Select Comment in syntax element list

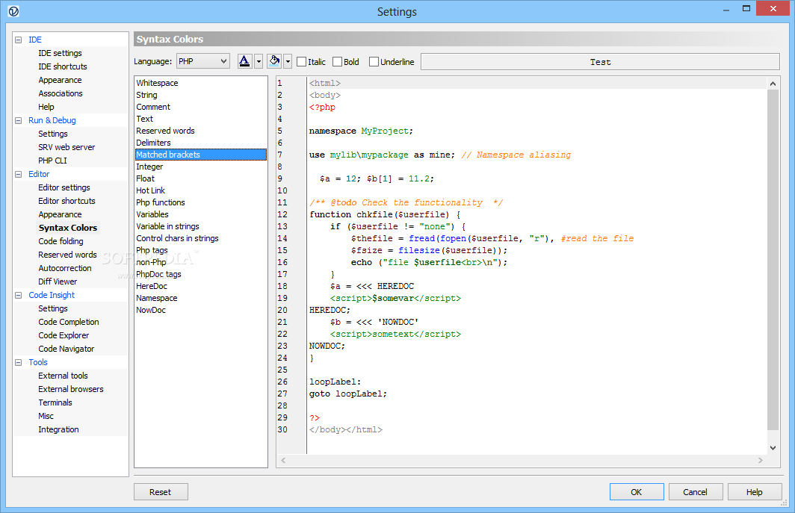click(153, 107)
